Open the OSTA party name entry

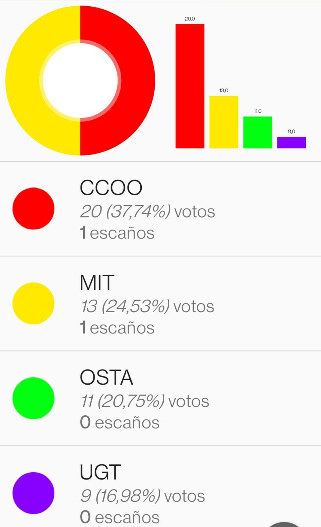(x=106, y=377)
